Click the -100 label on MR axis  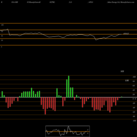point(134,121)
